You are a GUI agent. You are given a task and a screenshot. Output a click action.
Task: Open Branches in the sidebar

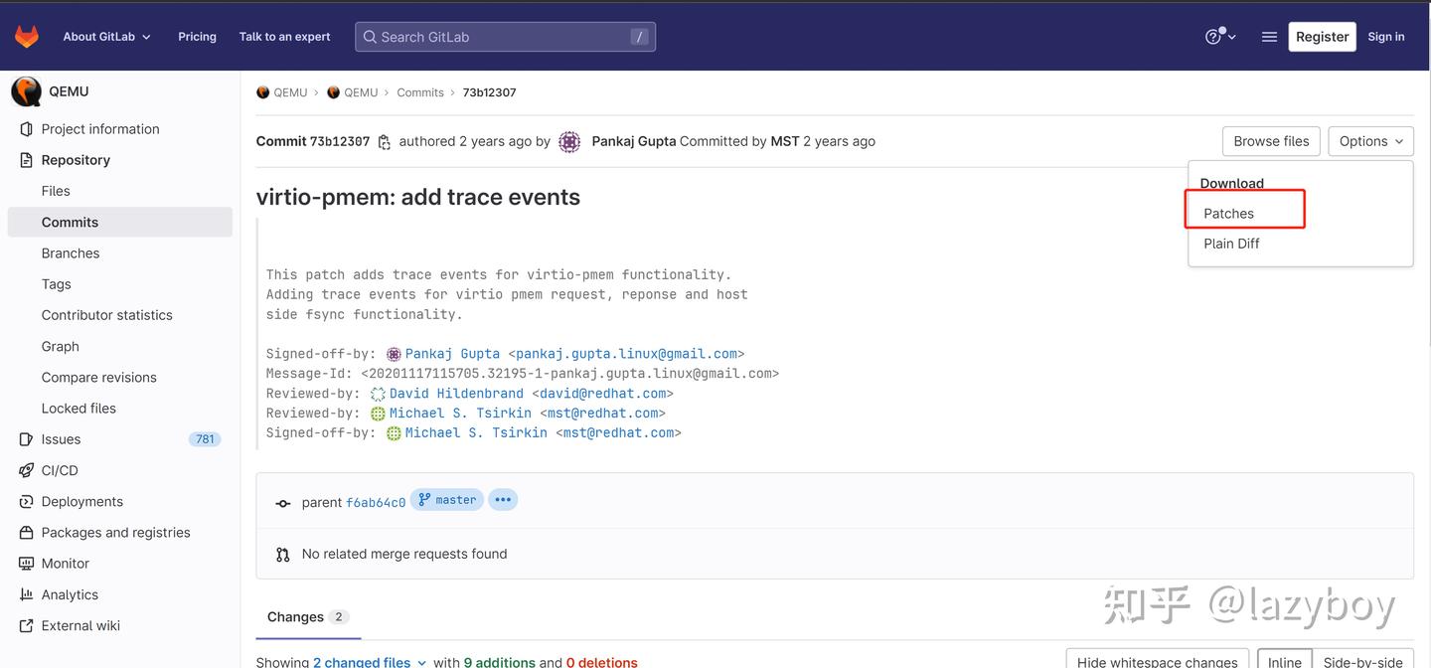coord(71,253)
